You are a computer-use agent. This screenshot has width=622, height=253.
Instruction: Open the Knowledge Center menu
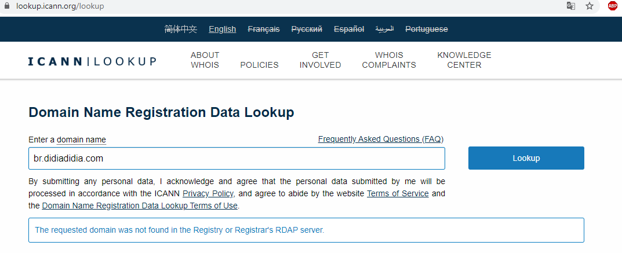[464, 60]
